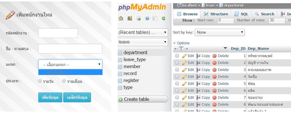Click localhost in the breadcrumb

click(190, 6)
